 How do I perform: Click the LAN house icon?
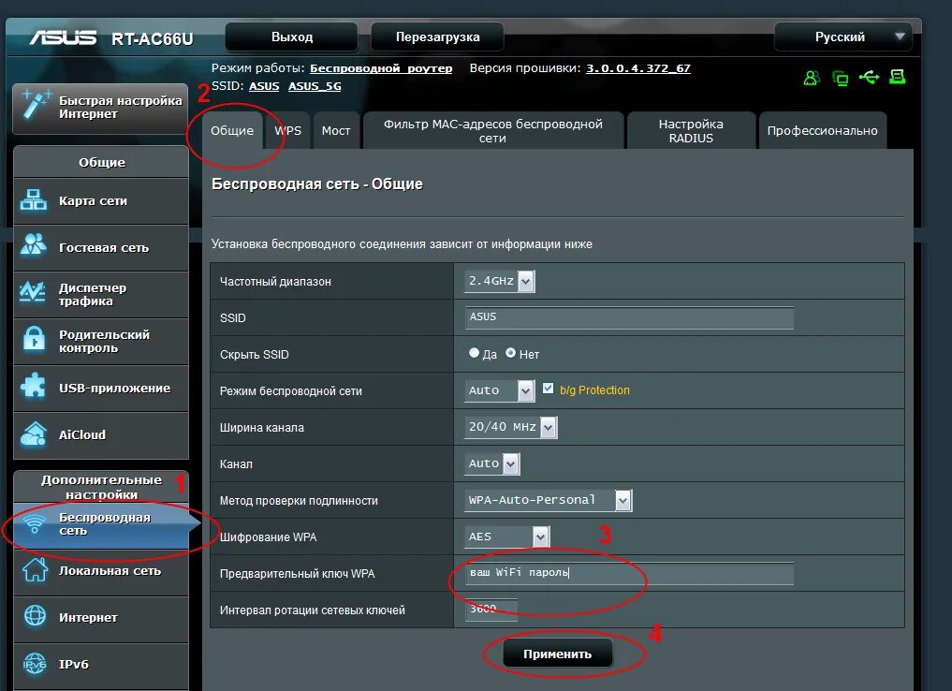pos(35,569)
